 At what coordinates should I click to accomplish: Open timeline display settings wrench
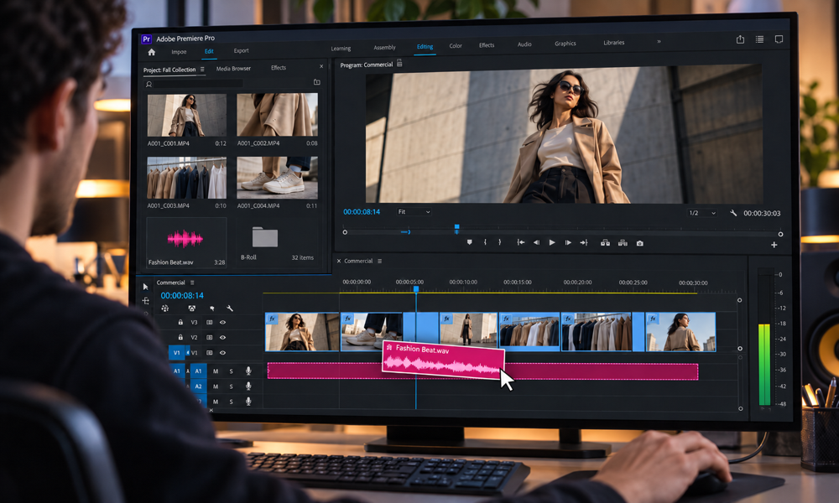pyautogui.click(x=230, y=309)
